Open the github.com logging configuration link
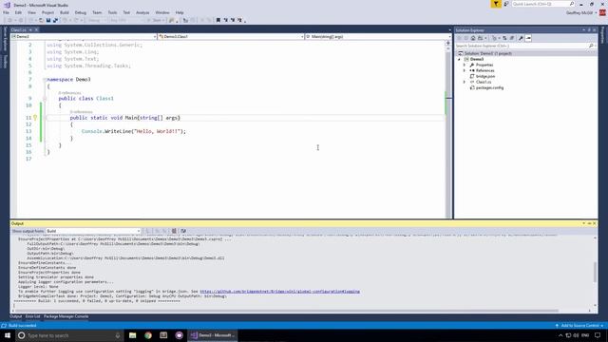This screenshot has width=608, height=342. coord(279,292)
